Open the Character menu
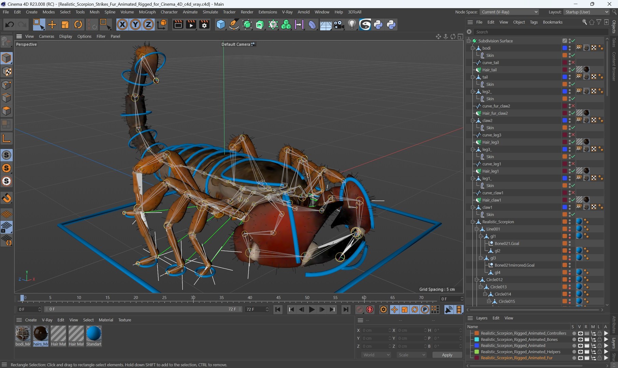 169,12
